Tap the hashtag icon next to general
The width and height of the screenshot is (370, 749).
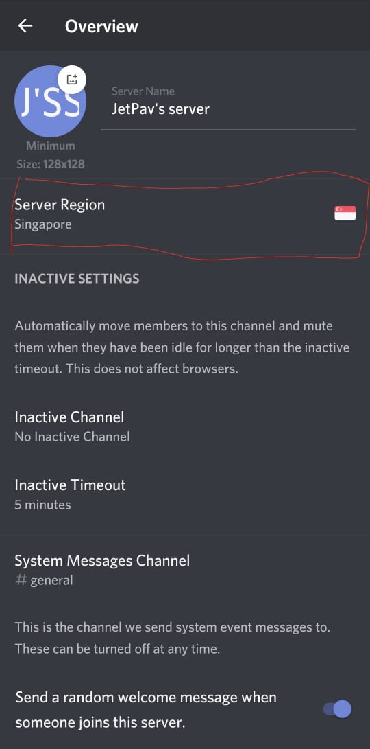point(21,580)
